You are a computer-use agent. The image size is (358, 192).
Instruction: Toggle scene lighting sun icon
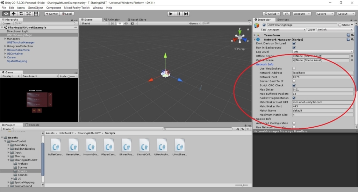coord(120,23)
